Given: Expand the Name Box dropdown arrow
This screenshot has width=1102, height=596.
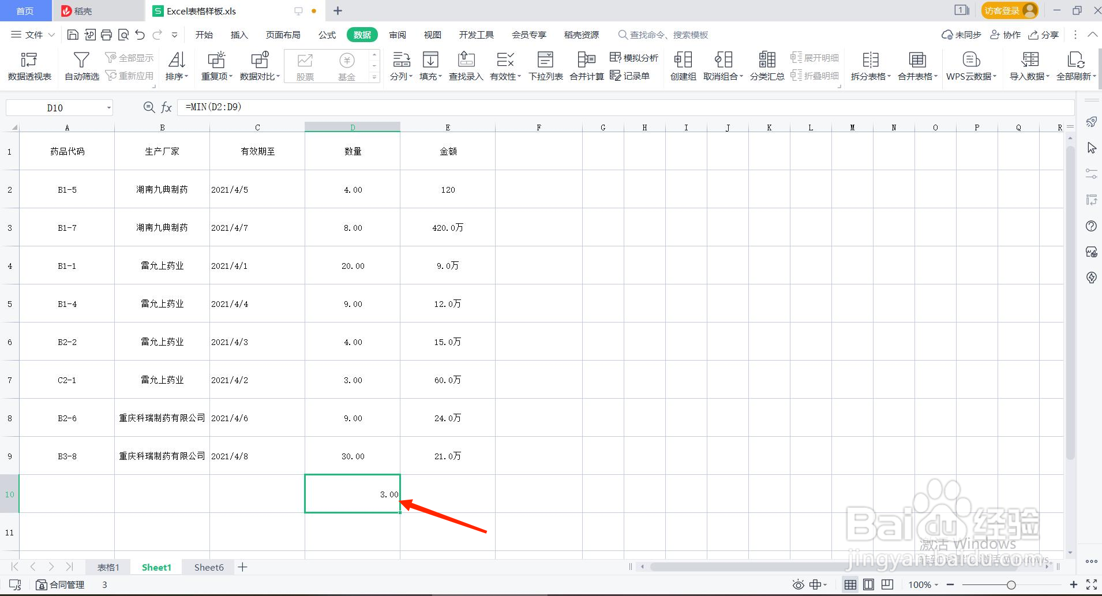Looking at the screenshot, I should 108,108.
